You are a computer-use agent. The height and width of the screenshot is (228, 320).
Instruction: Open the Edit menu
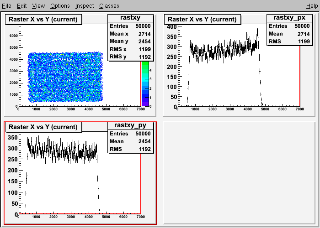(21, 5)
